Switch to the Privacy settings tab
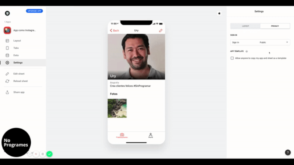This screenshot has height=165, width=294. click(275, 26)
